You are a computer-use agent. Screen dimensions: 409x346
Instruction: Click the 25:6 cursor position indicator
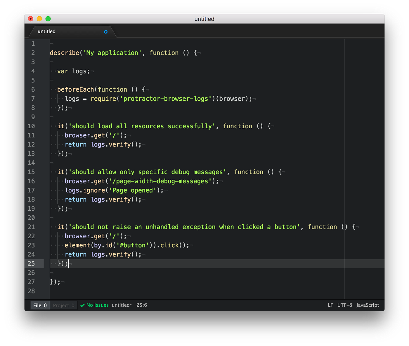click(142, 305)
